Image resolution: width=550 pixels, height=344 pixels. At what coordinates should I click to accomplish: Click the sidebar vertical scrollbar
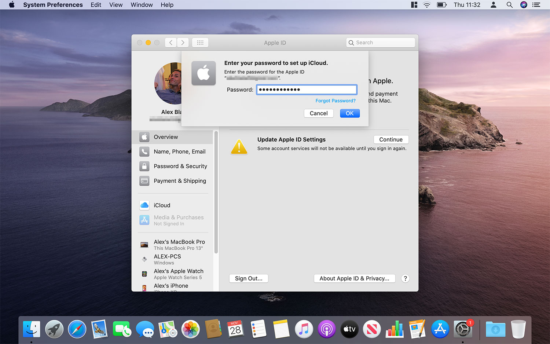(216, 192)
